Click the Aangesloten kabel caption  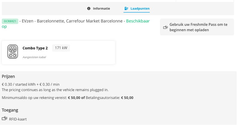[34, 57]
